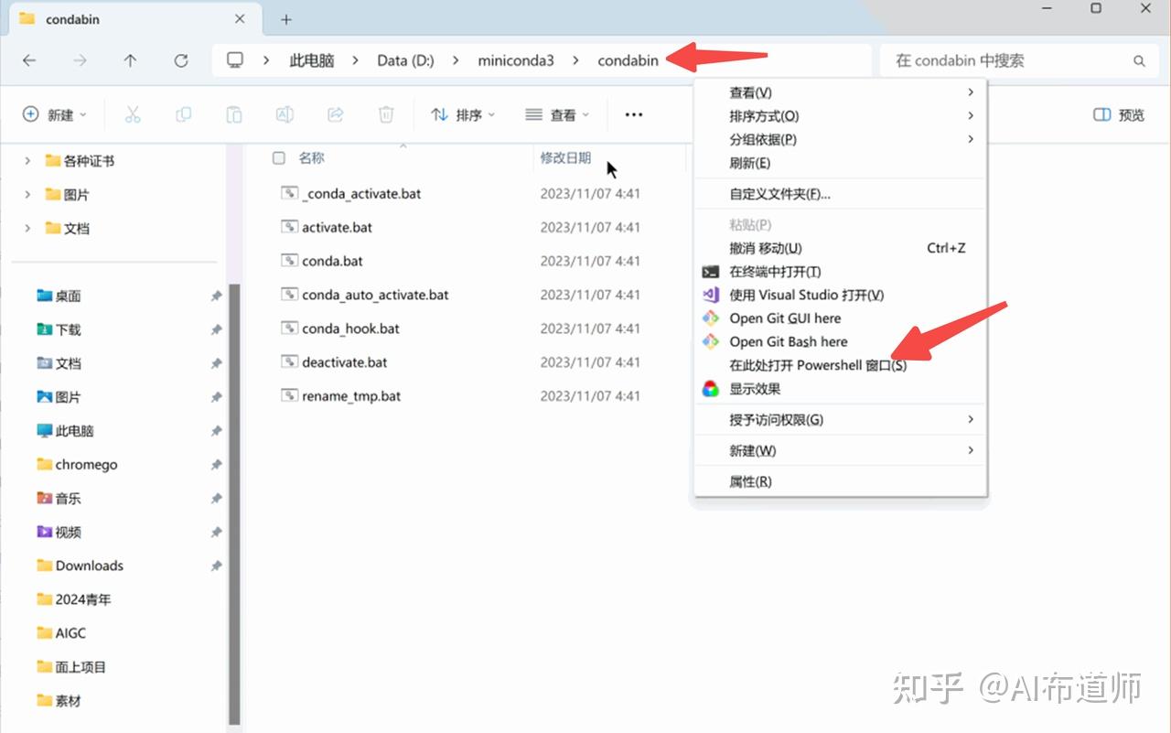
Task: Click the Copy icon in the toolbar
Action: coord(183,114)
